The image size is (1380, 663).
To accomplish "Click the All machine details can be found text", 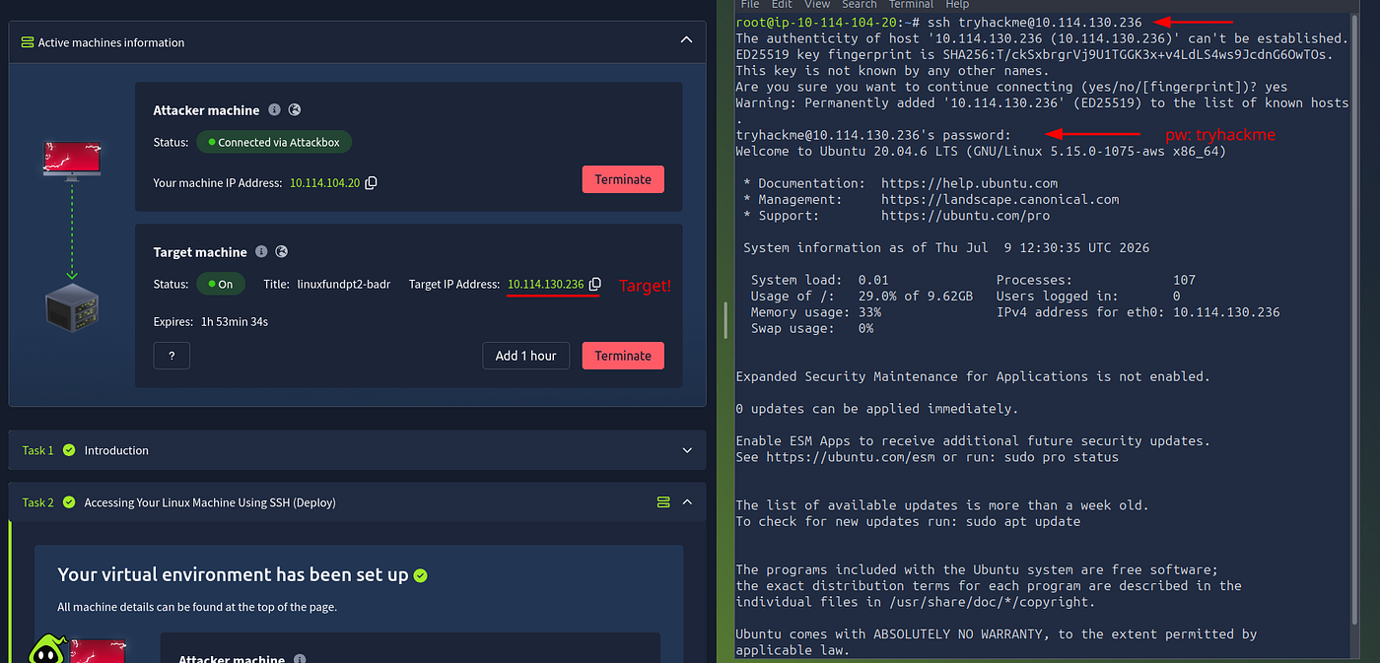I will coord(197,607).
